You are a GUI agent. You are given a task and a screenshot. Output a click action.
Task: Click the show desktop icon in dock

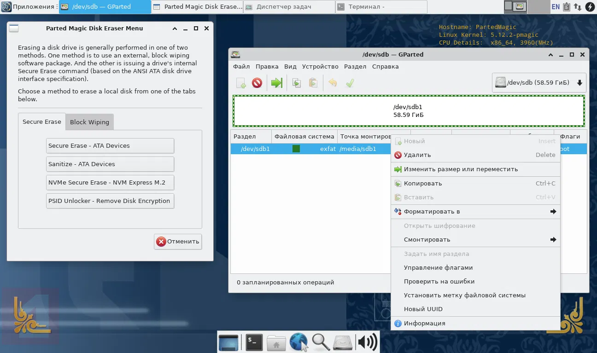coord(228,342)
